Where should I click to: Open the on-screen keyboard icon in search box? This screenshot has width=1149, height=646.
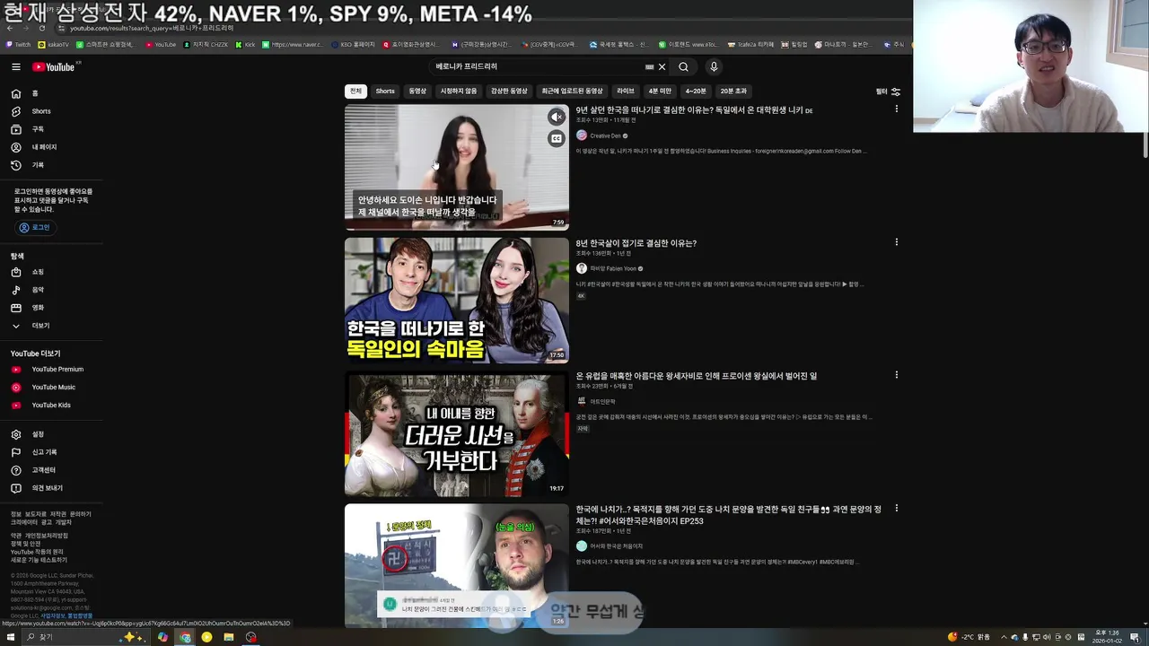649,66
